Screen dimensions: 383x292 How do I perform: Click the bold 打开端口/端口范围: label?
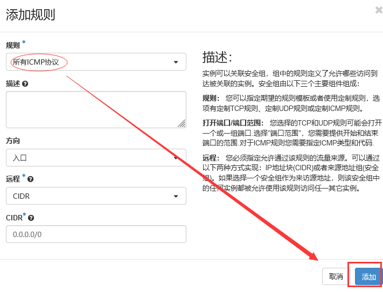point(233,123)
